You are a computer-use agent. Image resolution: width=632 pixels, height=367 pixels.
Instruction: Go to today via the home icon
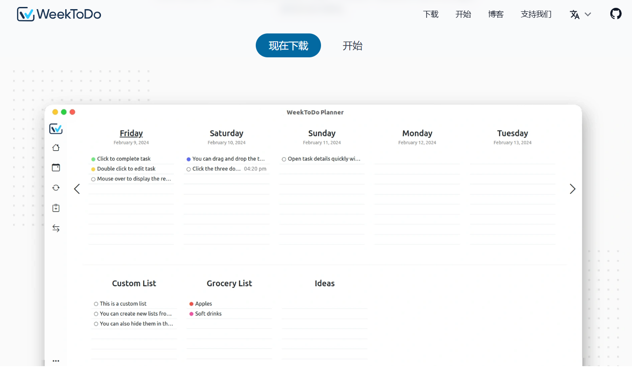coord(56,148)
